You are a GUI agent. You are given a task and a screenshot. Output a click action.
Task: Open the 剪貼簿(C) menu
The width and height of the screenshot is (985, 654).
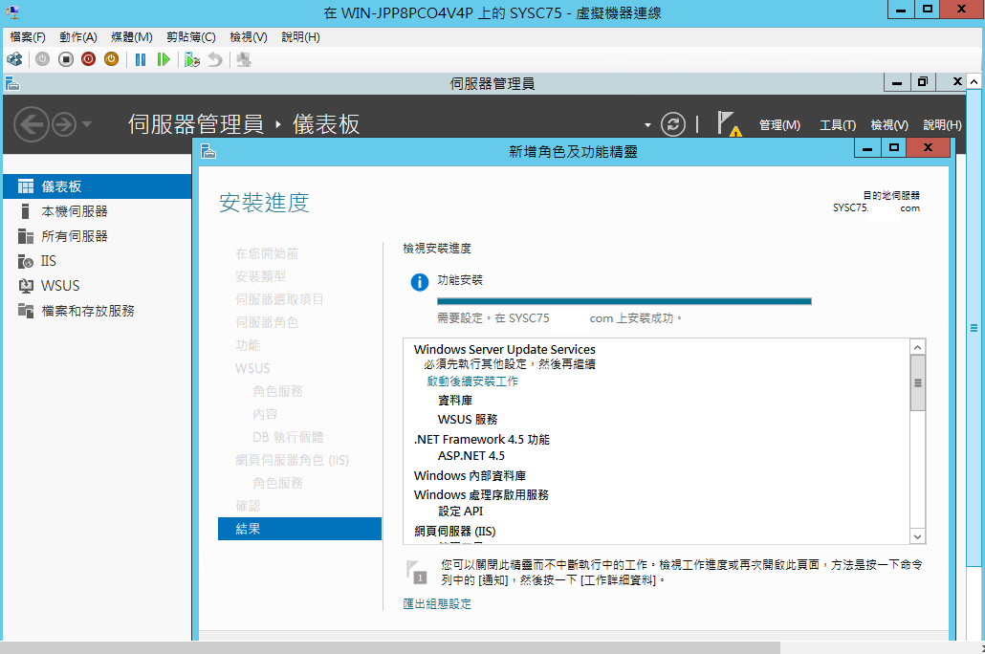click(191, 37)
